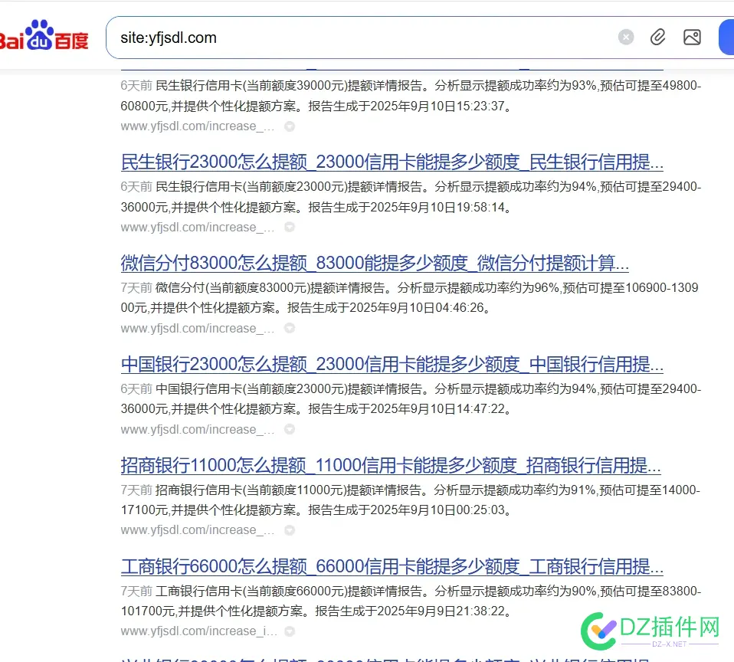The width and height of the screenshot is (734, 662).
Task: Clear the search query using the x icon
Action: [626, 37]
